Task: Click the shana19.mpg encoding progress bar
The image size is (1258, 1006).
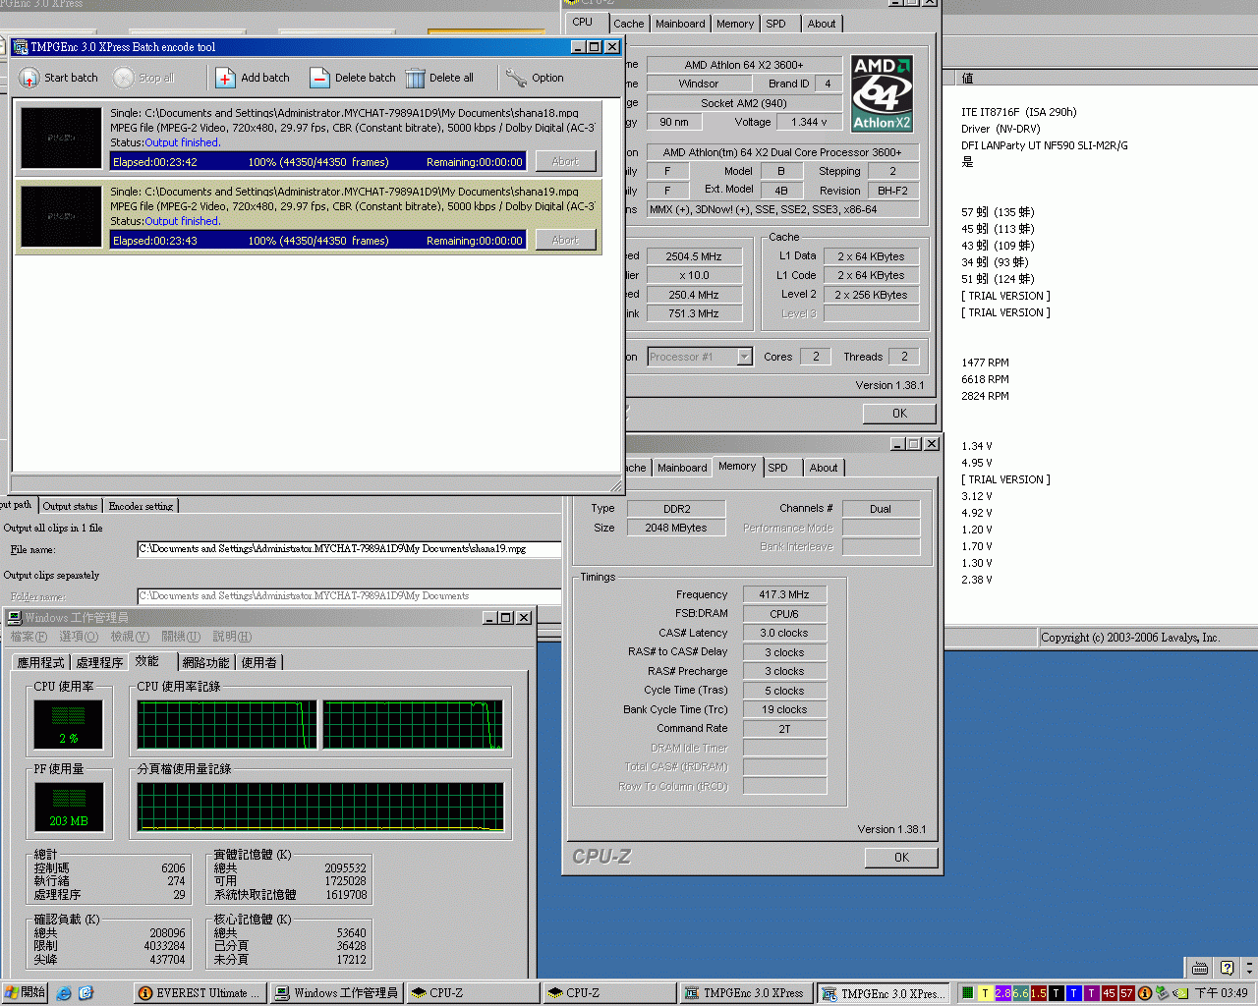Action: 317,241
